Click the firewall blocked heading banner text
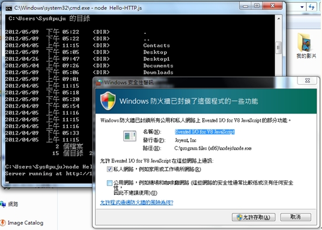Screen dimensions: 322x230 (x=189, y=101)
